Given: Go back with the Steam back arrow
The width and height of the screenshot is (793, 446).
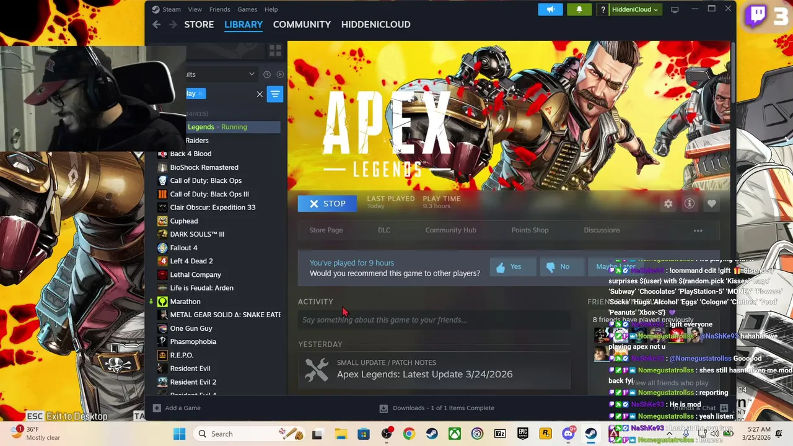Looking at the screenshot, I should click(156, 24).
